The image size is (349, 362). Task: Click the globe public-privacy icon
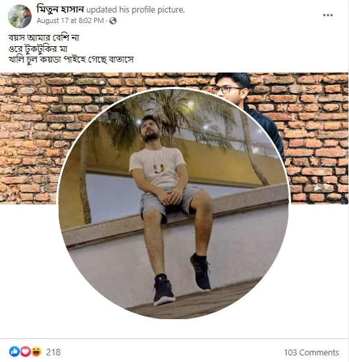113,21
